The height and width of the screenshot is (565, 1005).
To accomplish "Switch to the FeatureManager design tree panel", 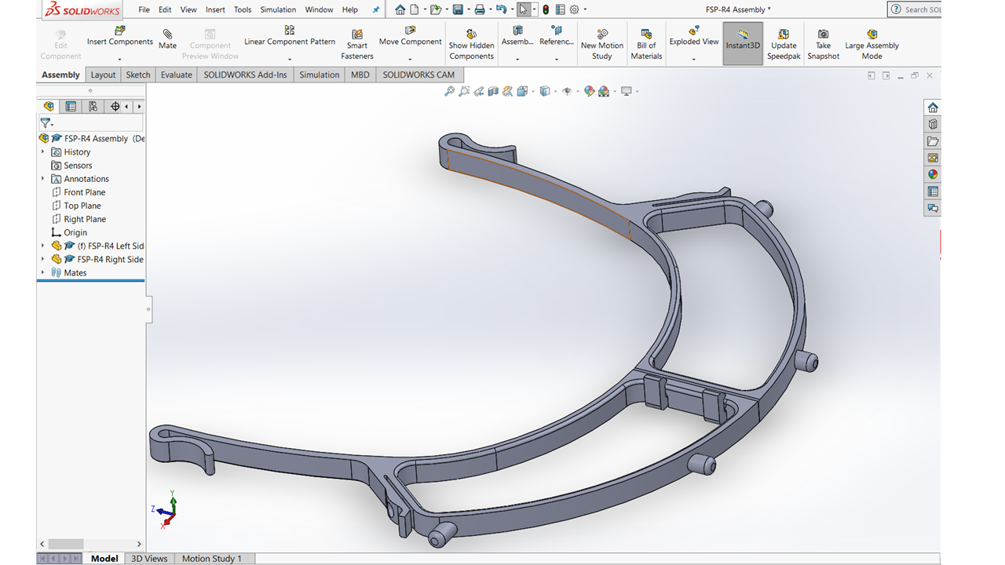I will pos(49,107).
